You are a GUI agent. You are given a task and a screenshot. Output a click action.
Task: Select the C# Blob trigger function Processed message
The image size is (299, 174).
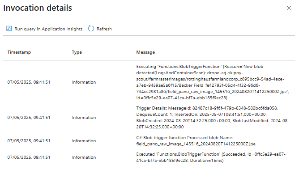click(196, 140)
